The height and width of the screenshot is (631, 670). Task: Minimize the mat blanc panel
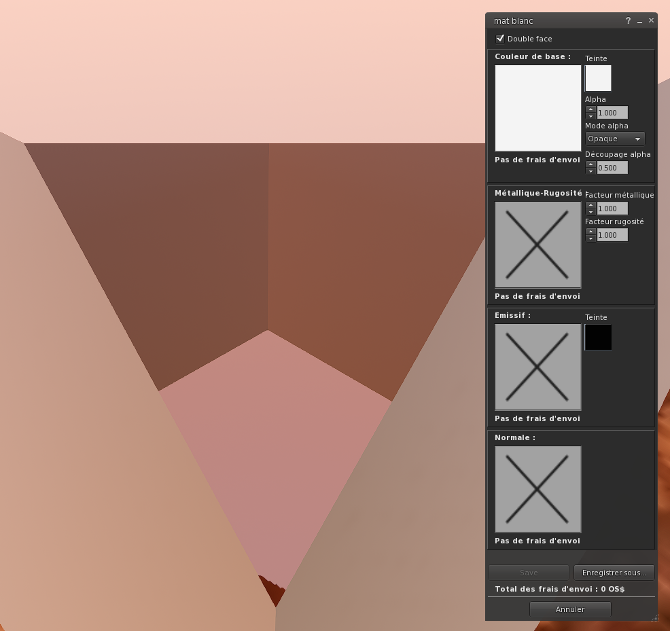point(640,22)
